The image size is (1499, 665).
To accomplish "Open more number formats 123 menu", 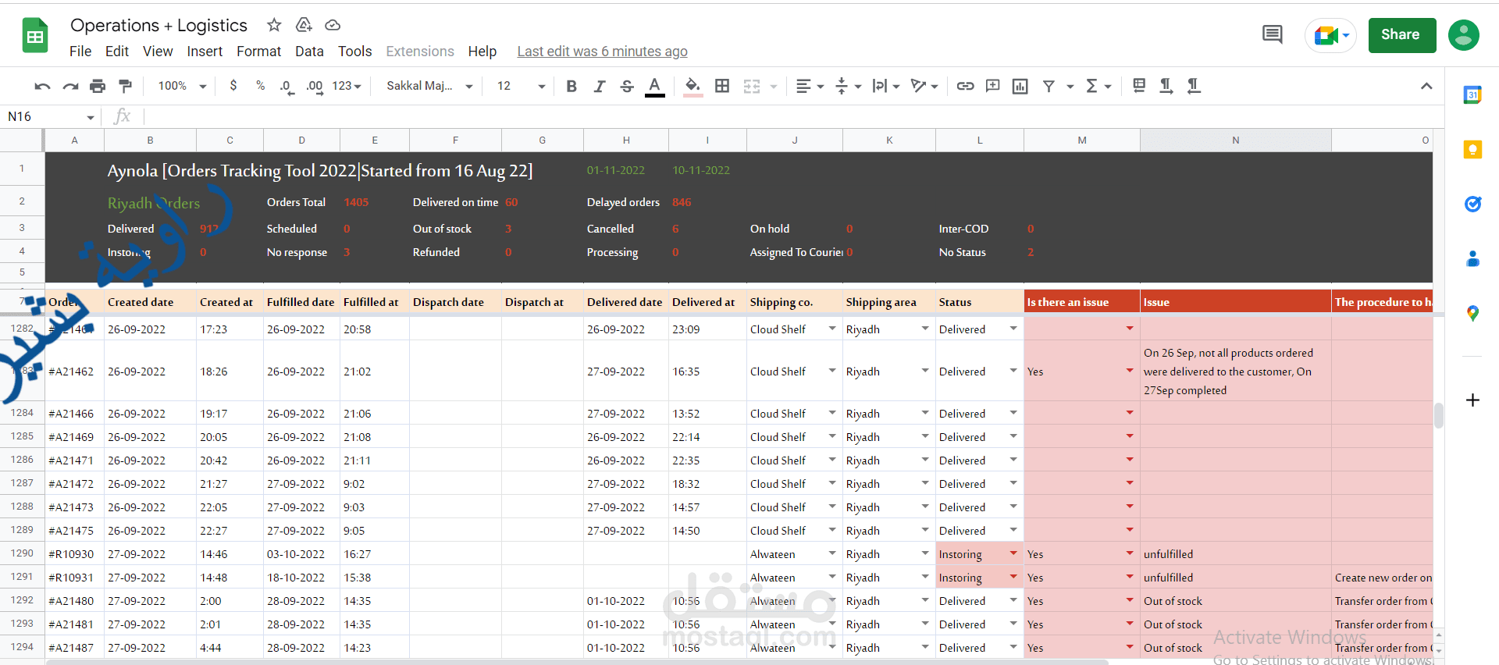I will click(x=347, y=86).
